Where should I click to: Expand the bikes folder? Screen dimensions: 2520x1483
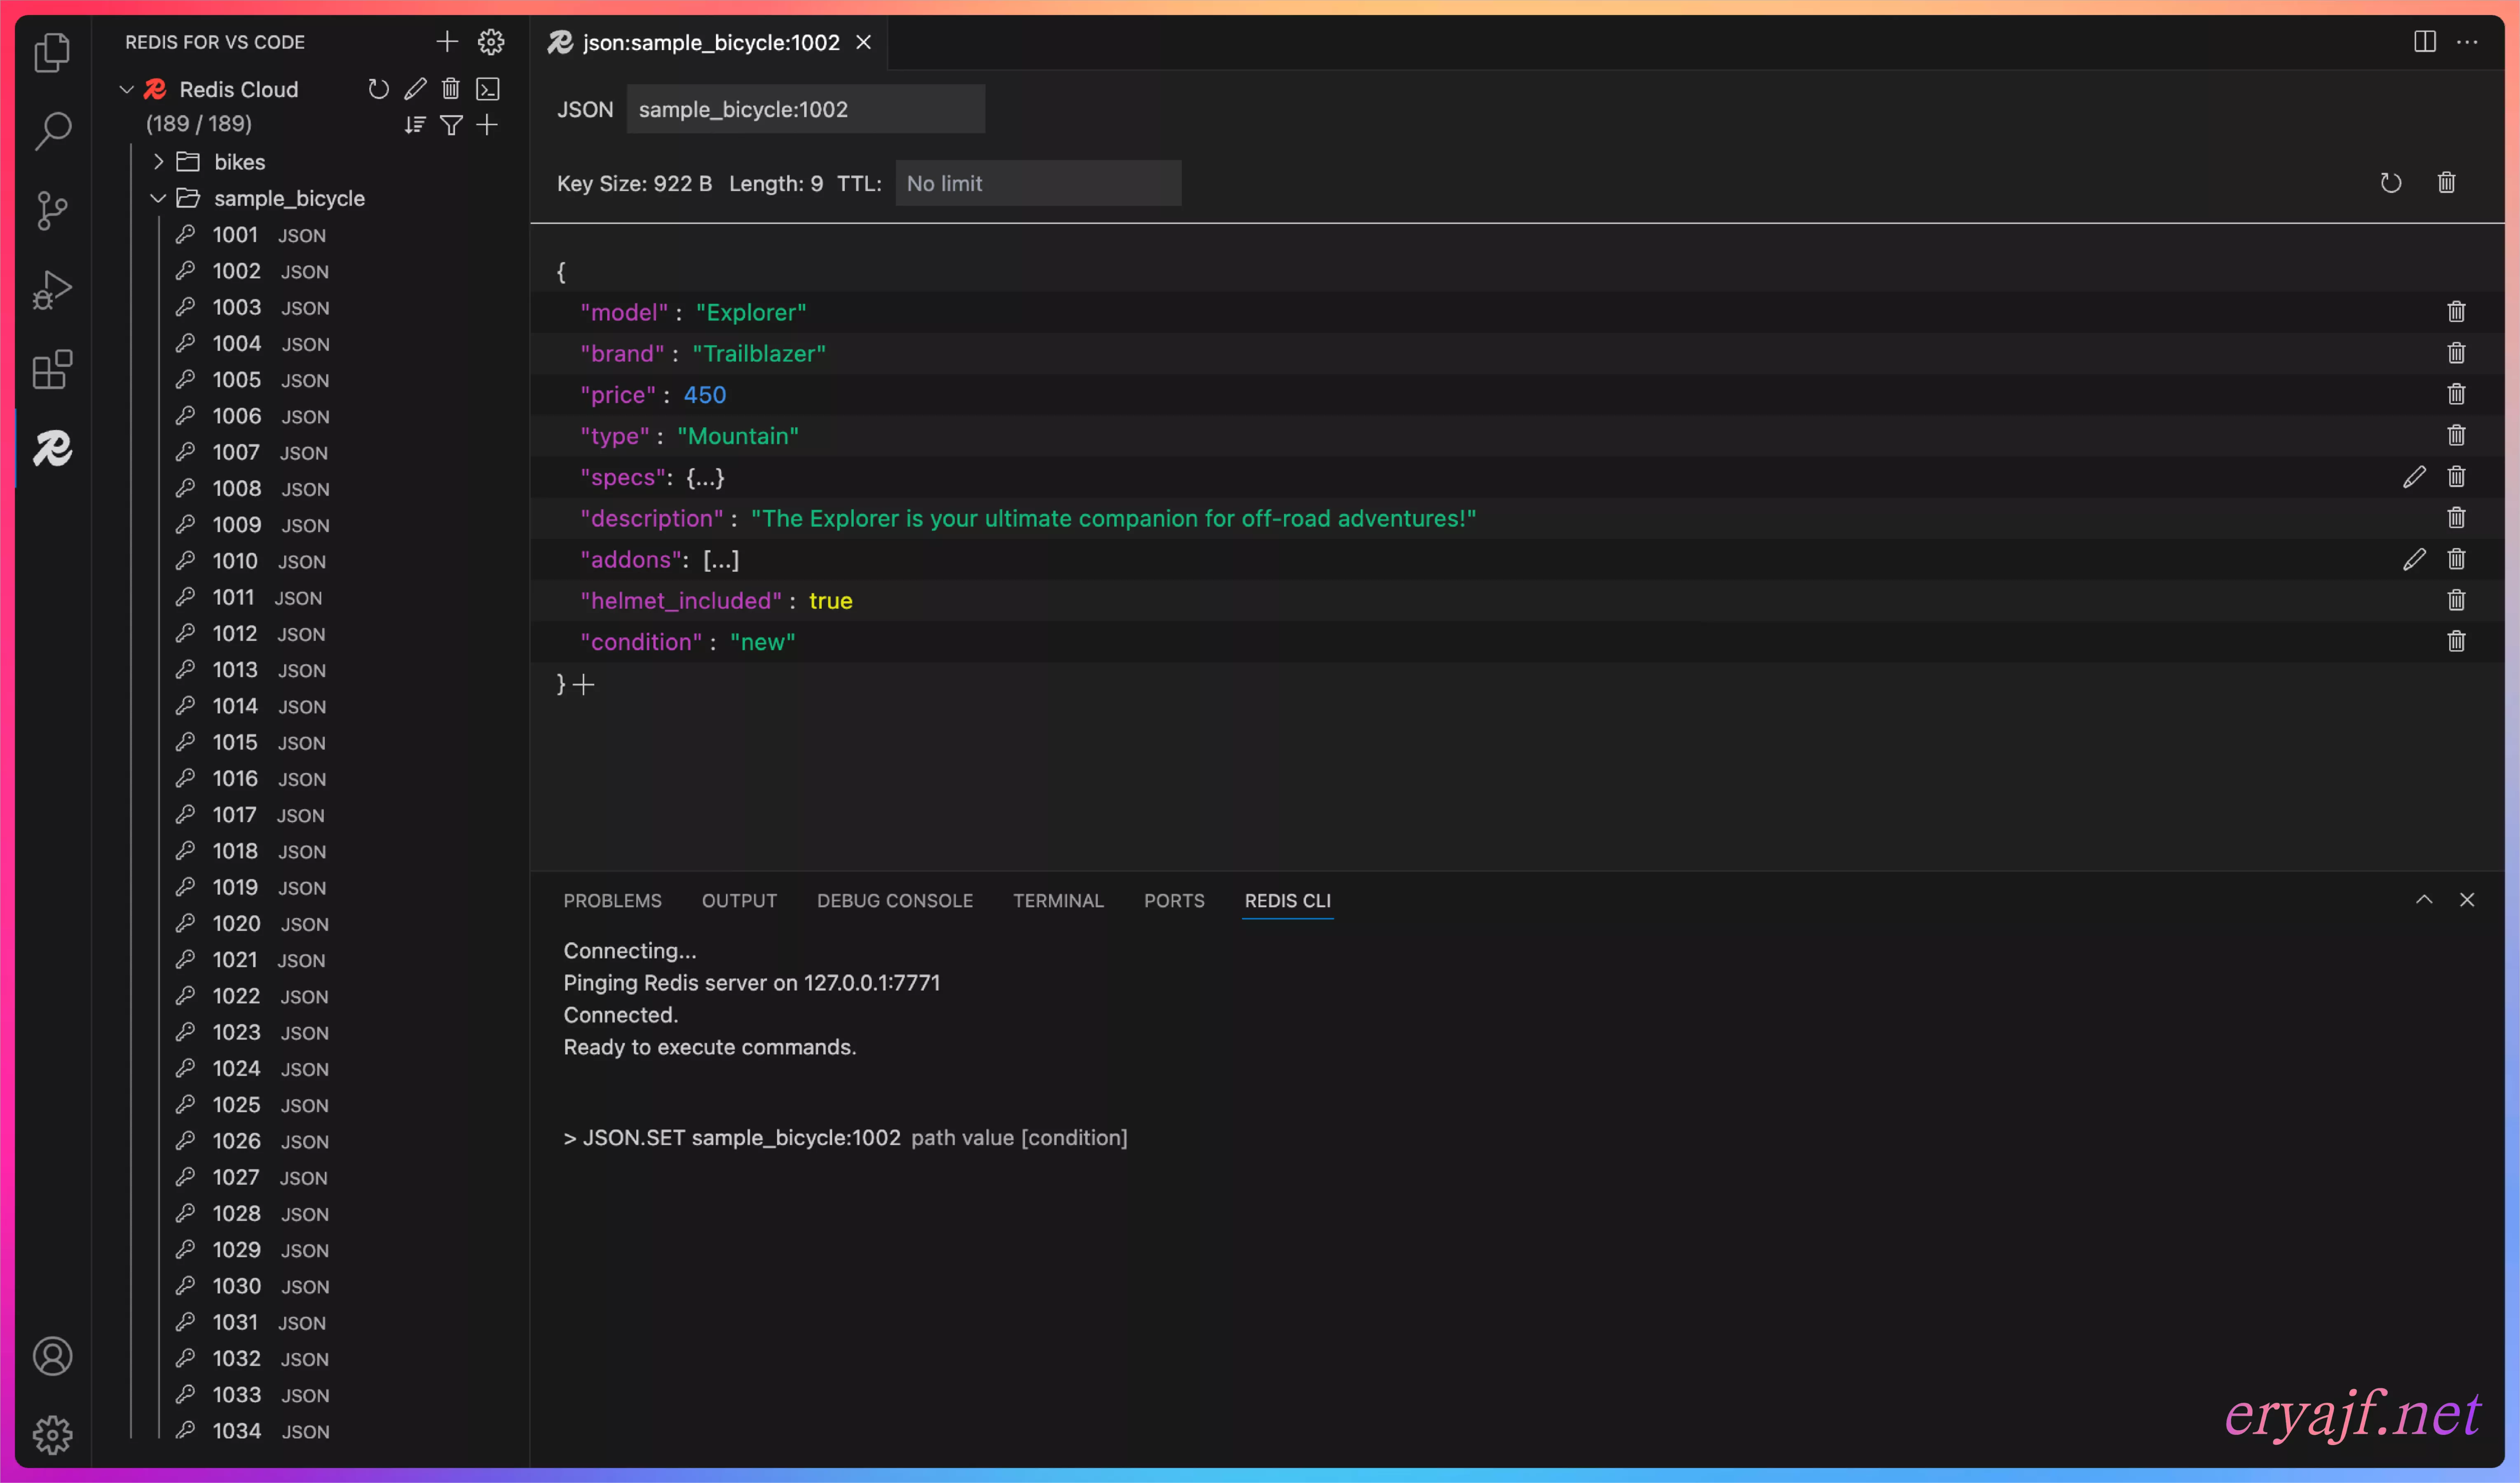(x=159, y=162)
